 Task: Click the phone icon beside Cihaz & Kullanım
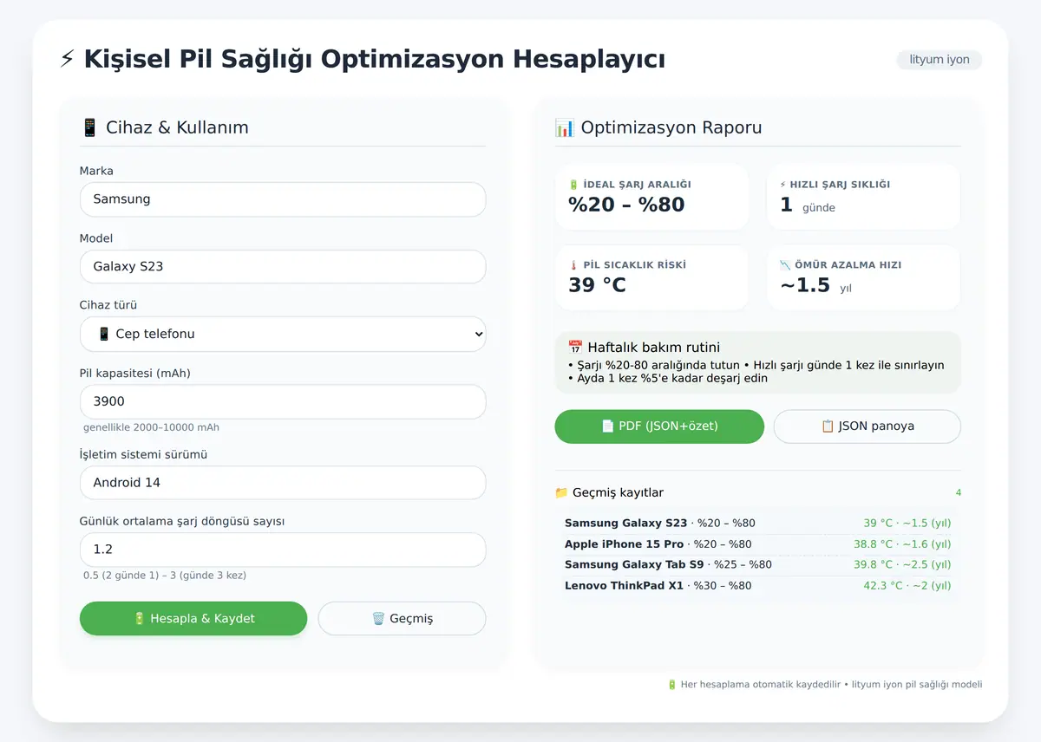coord(89,127)
